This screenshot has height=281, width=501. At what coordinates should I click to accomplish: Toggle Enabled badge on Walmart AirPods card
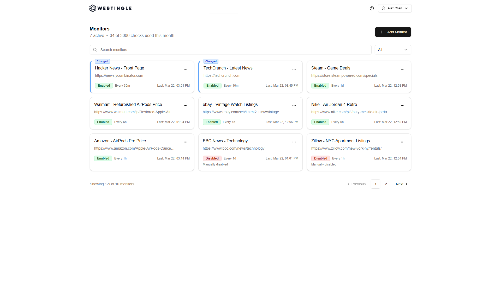[x=103, y=122]
